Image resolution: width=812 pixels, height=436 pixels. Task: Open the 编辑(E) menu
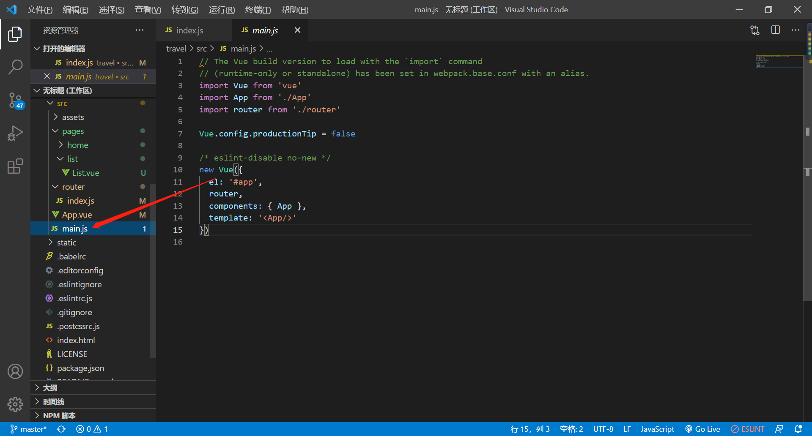click(75, 9)
